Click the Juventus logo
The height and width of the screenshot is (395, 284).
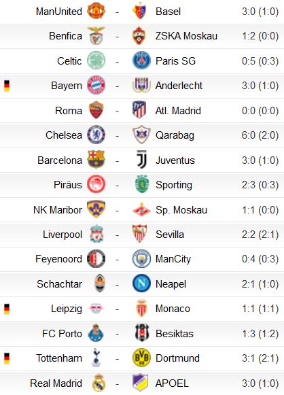pos(141,160)
